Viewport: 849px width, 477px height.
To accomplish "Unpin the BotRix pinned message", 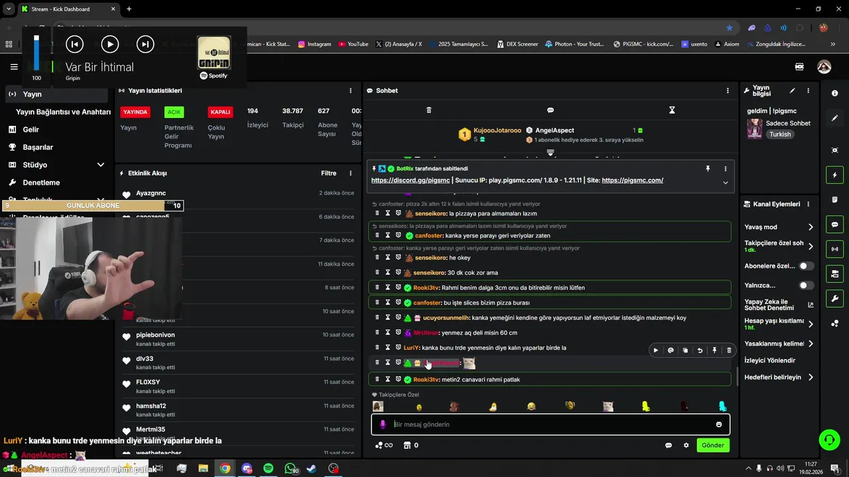I will pyautogui.click(x=708, y=169).
